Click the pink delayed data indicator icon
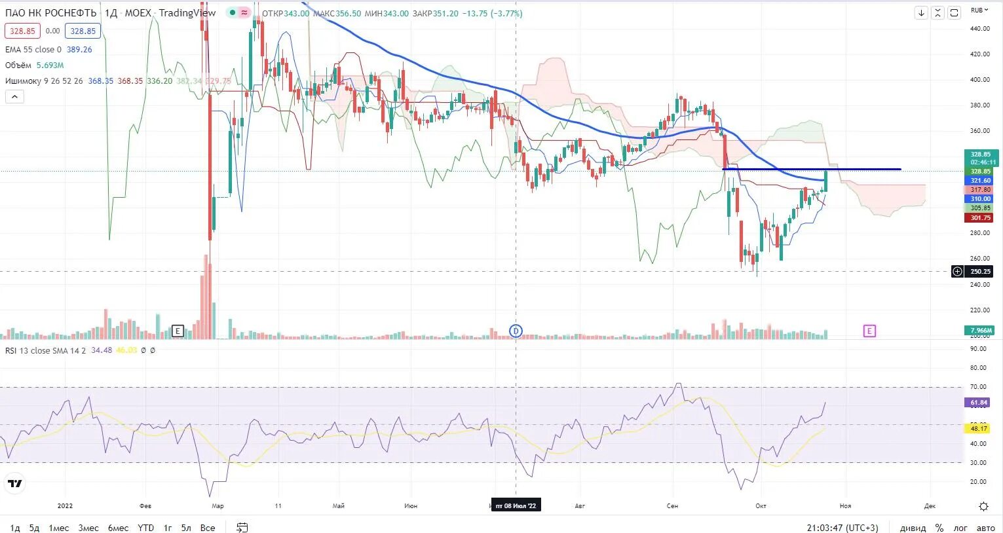Image resolution: width=1003 pixels, height=533 pixels. click(244, 13)
